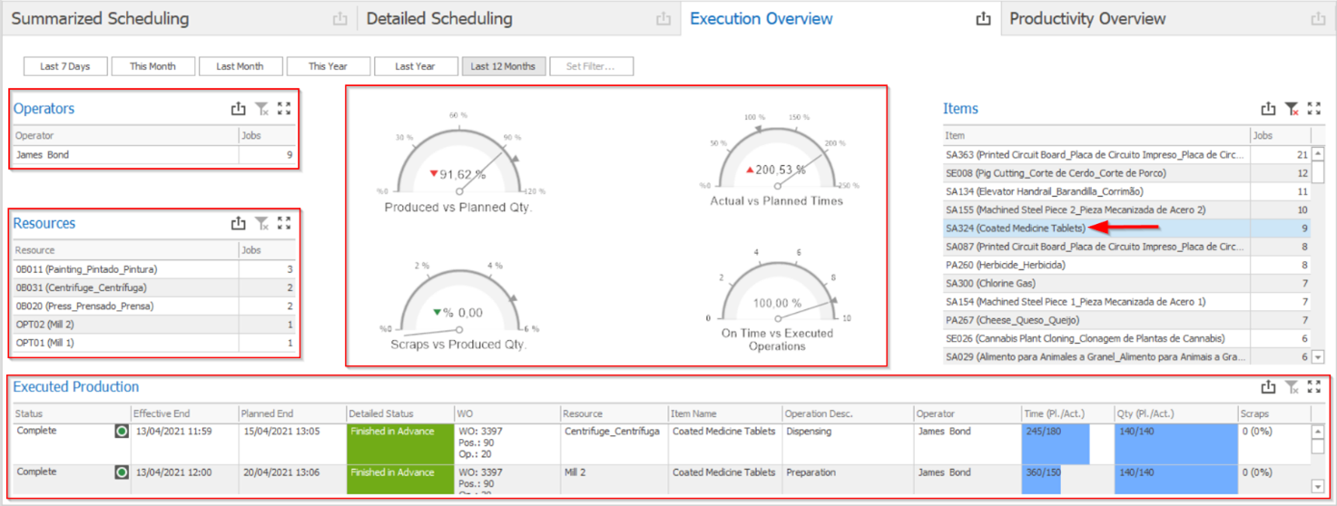Export the Execution Overview tab

pos(983,19)
